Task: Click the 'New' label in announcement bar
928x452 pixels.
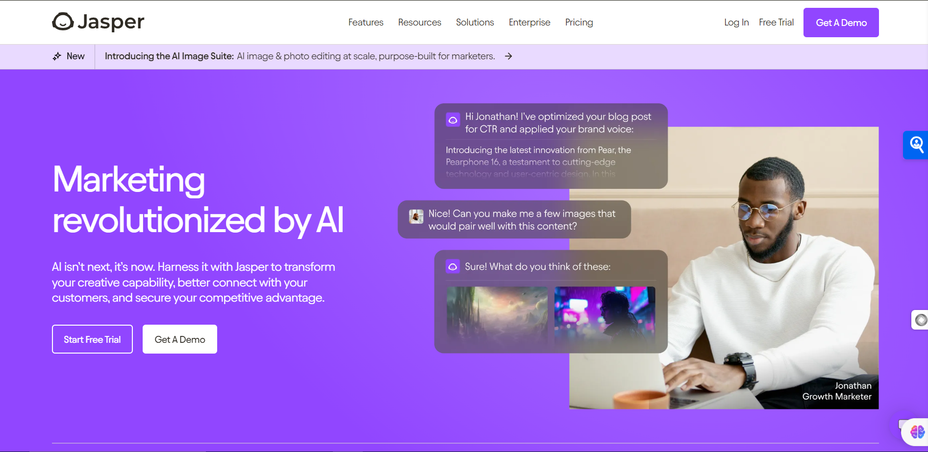Action: pyautogui.click(x=75, y=56)
